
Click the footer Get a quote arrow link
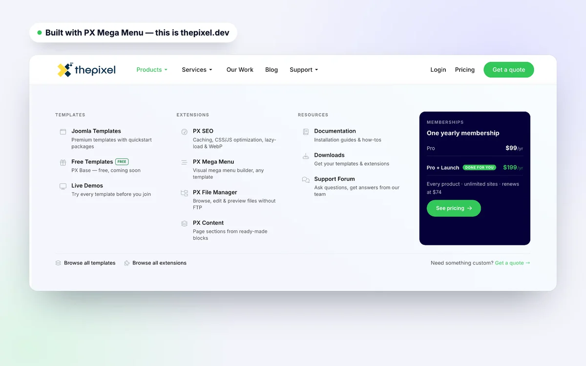pyautogui.click(x=513, y=263)
